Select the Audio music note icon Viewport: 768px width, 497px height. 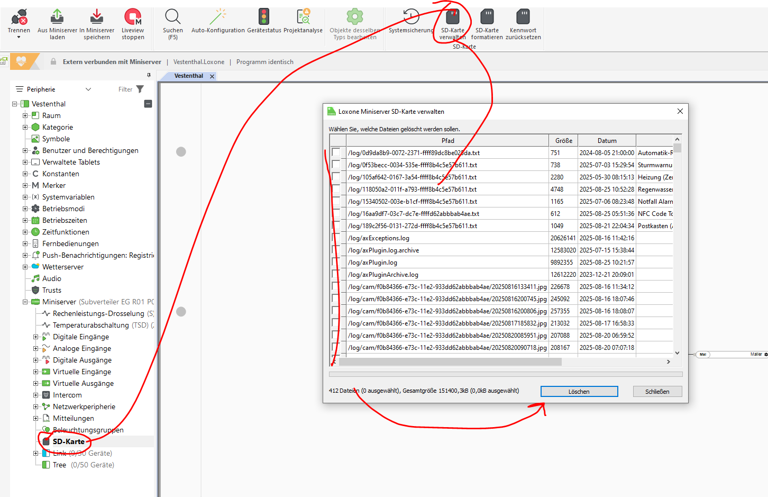(x=35, y=278)
